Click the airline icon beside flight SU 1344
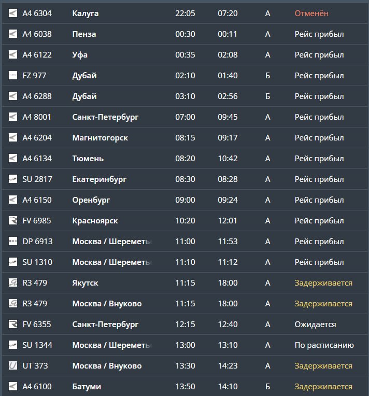The width and height of the screenshot is (369, 396). (13, 345)
